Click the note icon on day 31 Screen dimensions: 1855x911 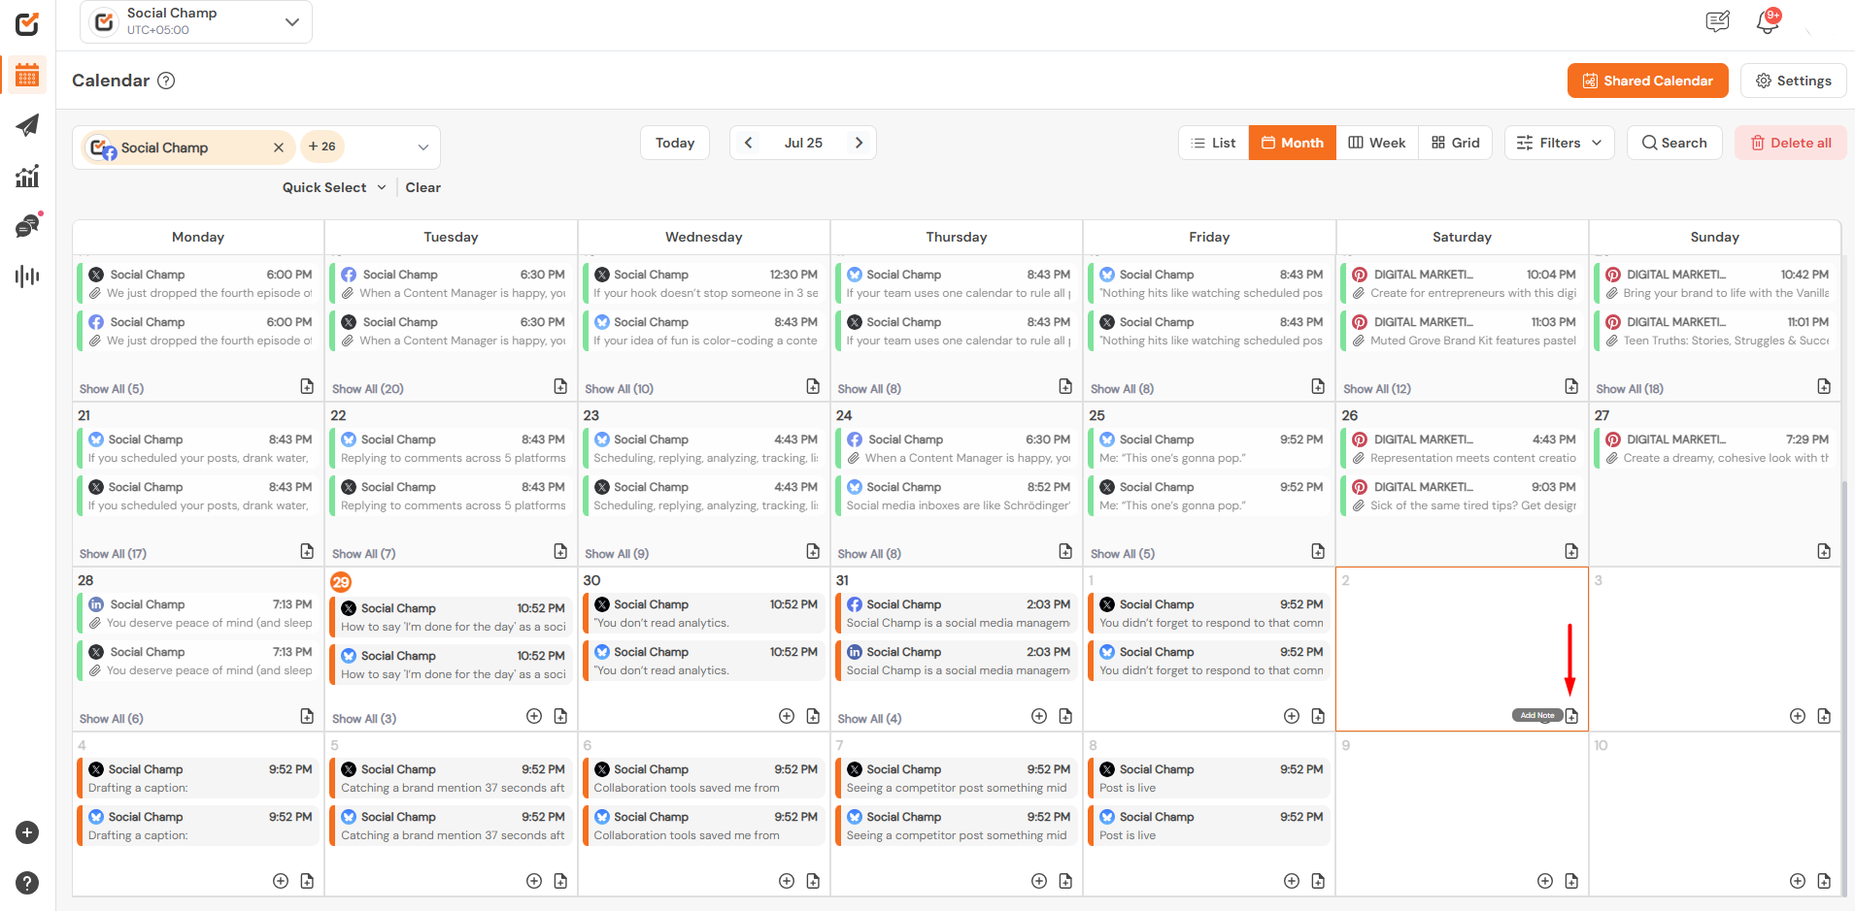(x=1065, y=716)
